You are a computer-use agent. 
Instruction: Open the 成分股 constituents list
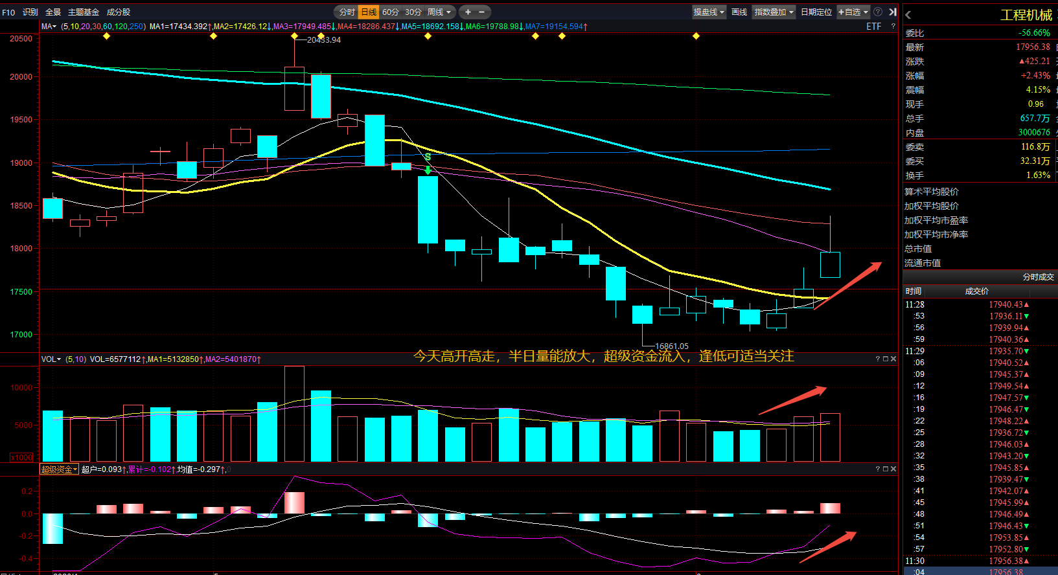(119, 12)
